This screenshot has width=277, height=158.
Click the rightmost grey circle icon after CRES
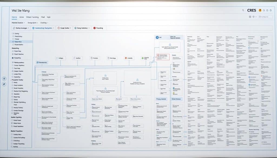pos(271,11)
